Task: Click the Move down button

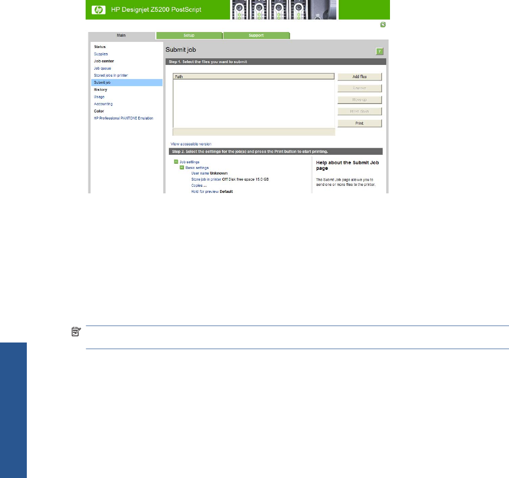Action: tap(360, 112)
